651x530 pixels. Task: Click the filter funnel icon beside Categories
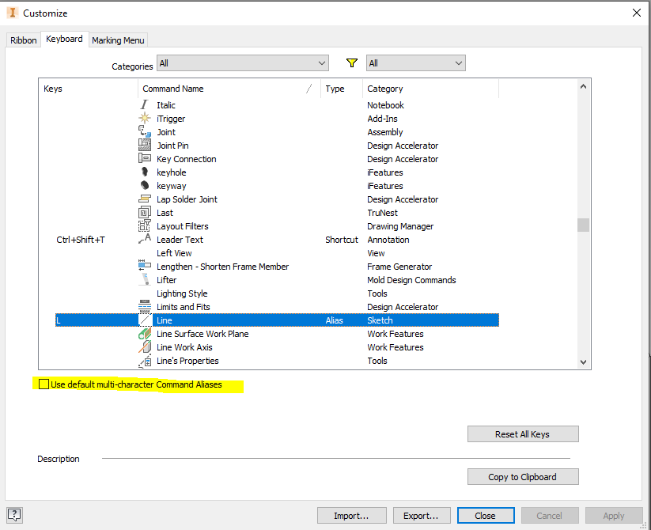(351, 62)
